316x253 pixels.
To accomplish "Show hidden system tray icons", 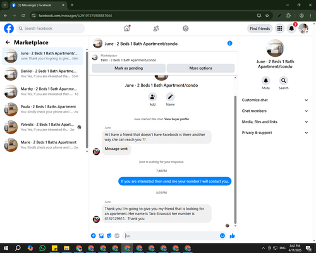I will coord(263,248).
